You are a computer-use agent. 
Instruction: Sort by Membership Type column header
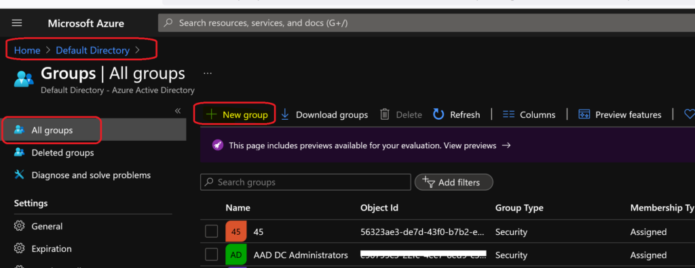pos(662,208)
